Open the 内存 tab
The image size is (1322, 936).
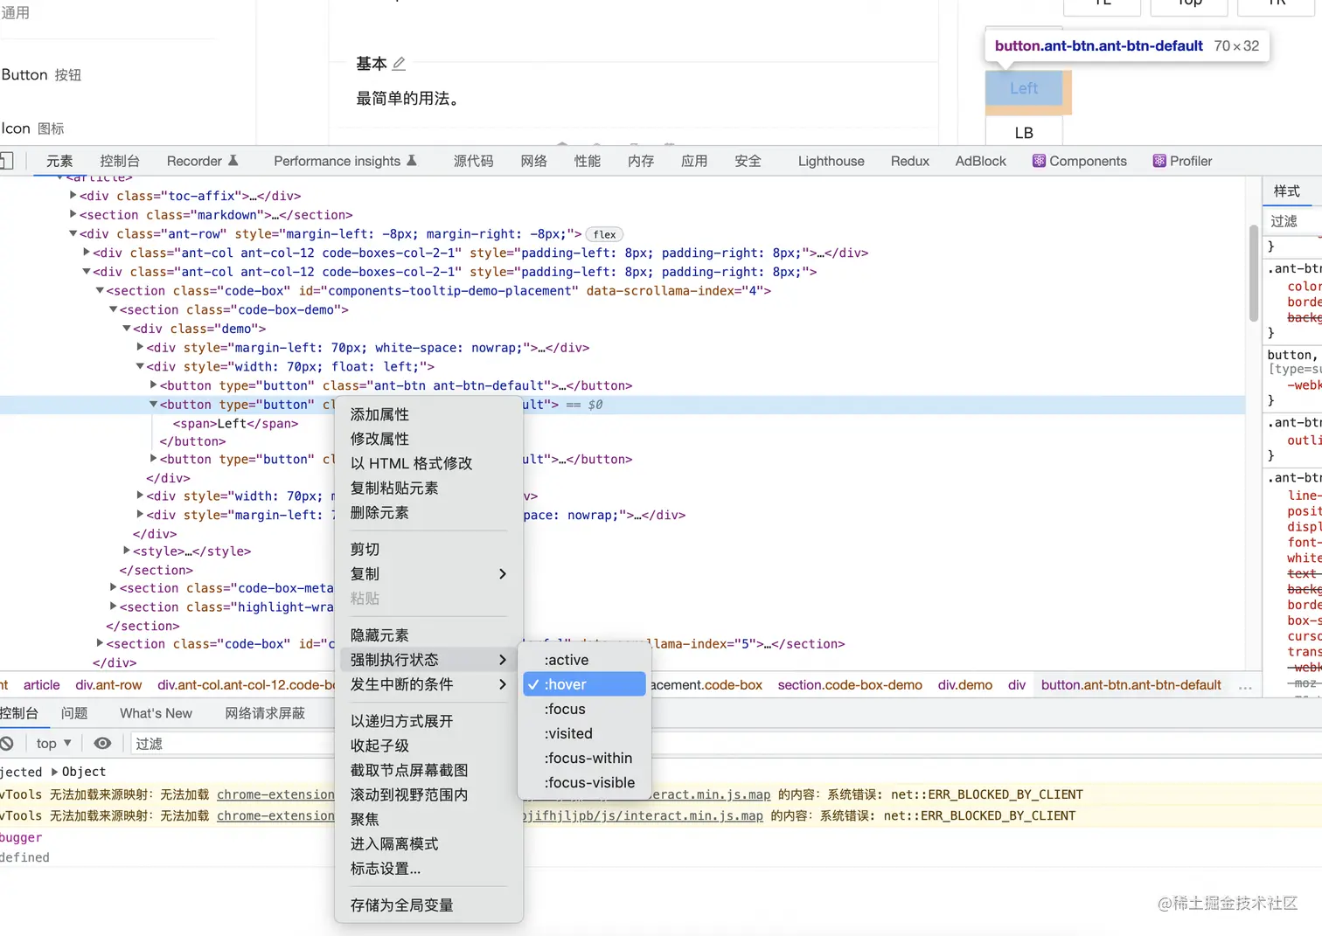(641, 161)
